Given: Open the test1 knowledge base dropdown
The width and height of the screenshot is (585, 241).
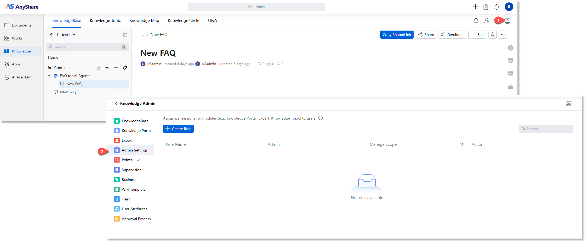Looking at the screenshot, I should [74, 35].
